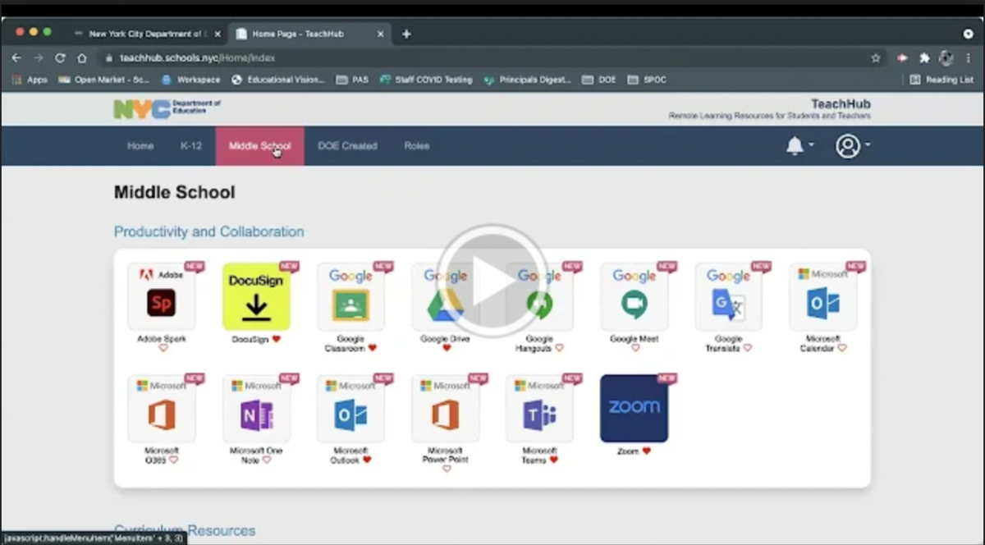Viewport: 985px width, 545px height.
Task: Toggle favorite heart for Microsoft Outlook
Action: (x=367, y=460)
